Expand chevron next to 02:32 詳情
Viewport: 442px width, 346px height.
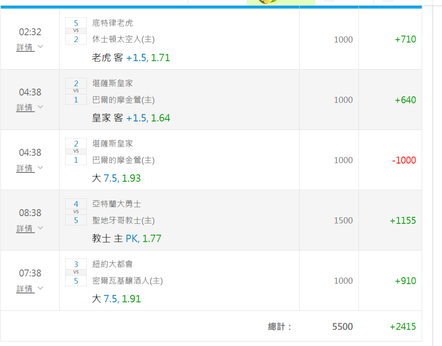[40, 47]
